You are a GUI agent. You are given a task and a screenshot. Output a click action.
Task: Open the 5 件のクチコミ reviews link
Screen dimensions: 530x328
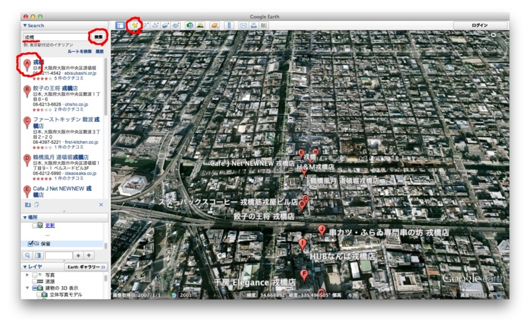point(69,78)
